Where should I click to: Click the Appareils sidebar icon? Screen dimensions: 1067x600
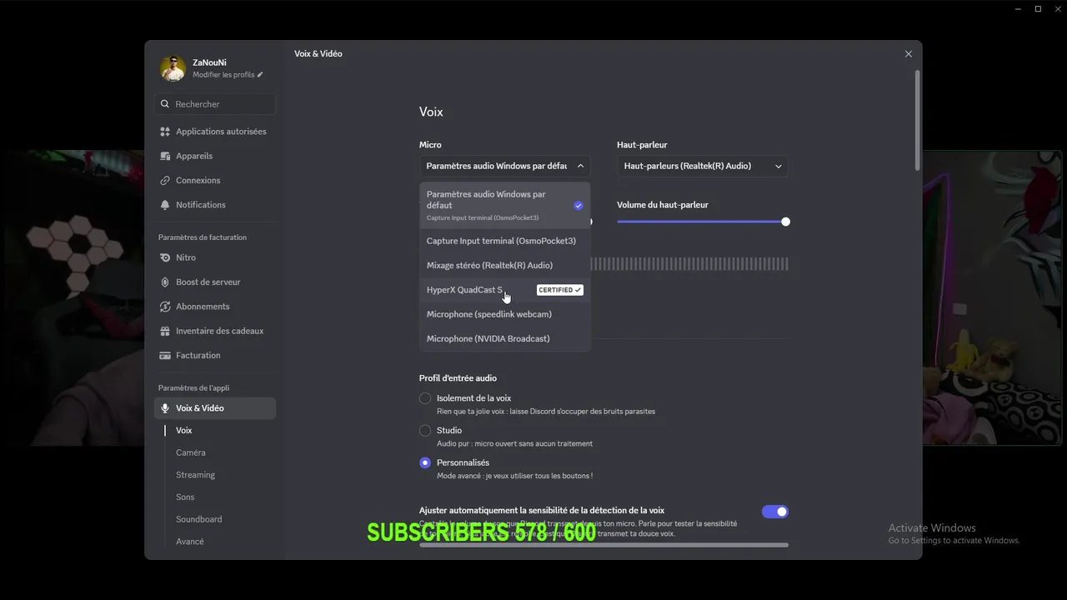coord(165,156)
